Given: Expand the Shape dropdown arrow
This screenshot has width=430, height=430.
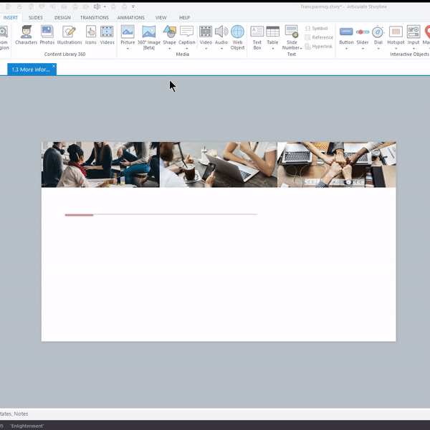Looking at the screenshot, I should click(x=169, y=49).
